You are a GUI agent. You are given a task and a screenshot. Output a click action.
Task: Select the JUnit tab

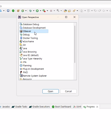click(x=77, y=107)
